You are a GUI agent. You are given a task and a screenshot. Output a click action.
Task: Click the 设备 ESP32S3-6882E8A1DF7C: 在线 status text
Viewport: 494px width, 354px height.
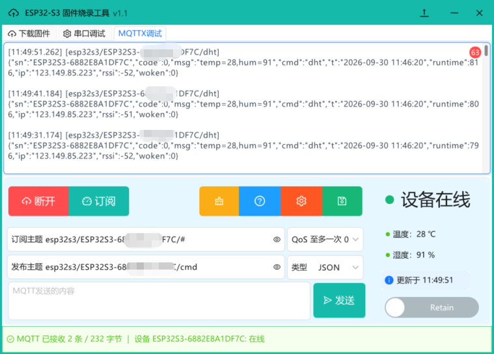click(199, 339)
